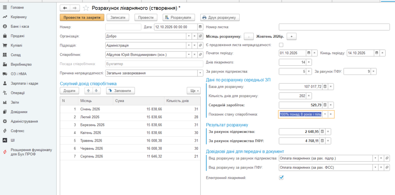Clear the Днів лікарняного value
The width and height of the screenshot is (395, 195).
309,62
